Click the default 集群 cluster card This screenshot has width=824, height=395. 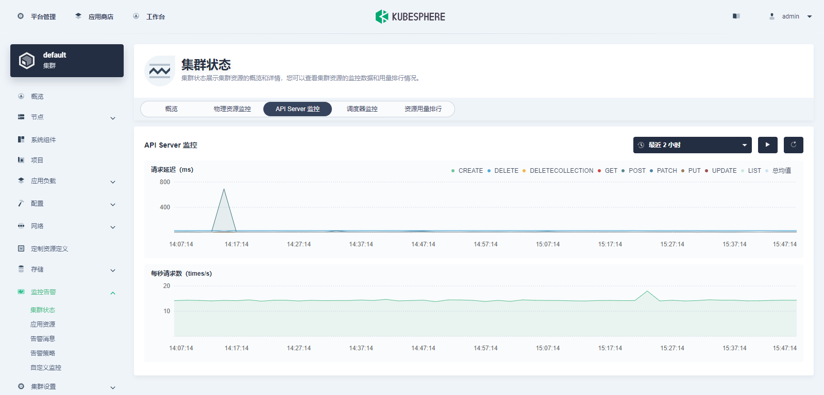tap(67, 61)
